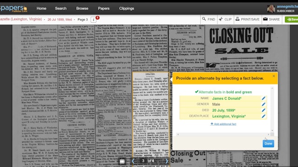The width and height of the screenshot is (298, 167).
Task: Open the PRINT/SAVE option
Action: coord(248,19)
